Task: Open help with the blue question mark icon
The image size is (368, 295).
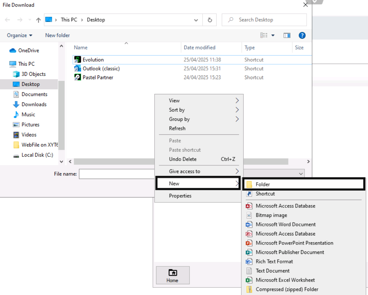Action: coord(302,35)
